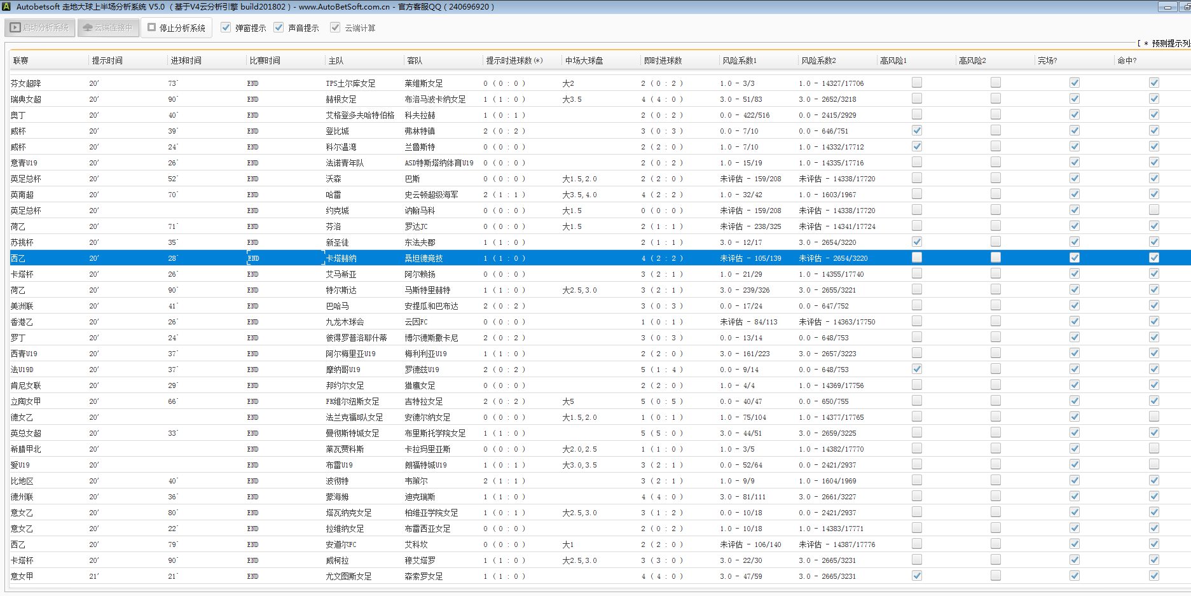
Task: Toggle the 弹窗提示 checkbox
Action: tap(226, 27)
